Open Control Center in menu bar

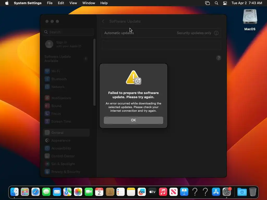point(225,3)
